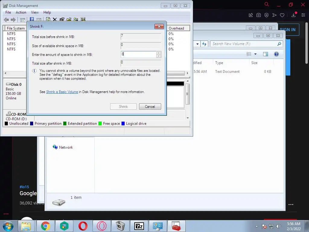The image size is (309, 232).
Task: Click the heart bookmark icon in Opera
Action: [282, 15]
